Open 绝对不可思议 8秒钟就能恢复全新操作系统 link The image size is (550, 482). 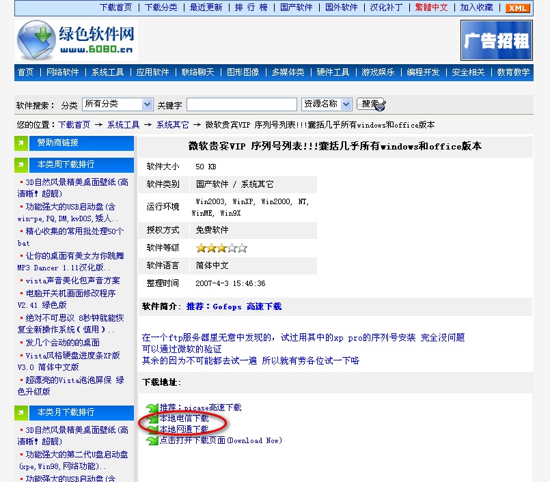71,324
